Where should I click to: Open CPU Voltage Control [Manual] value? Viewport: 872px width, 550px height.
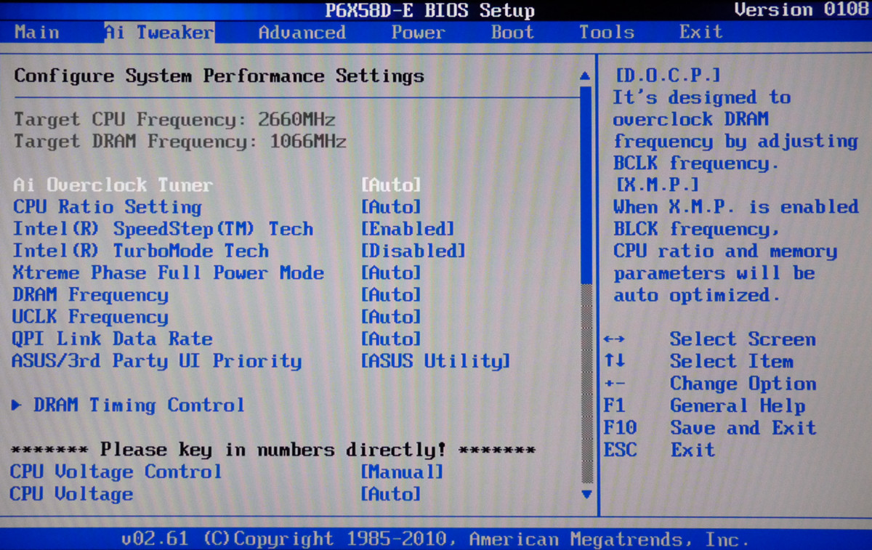tap(402, 472)
